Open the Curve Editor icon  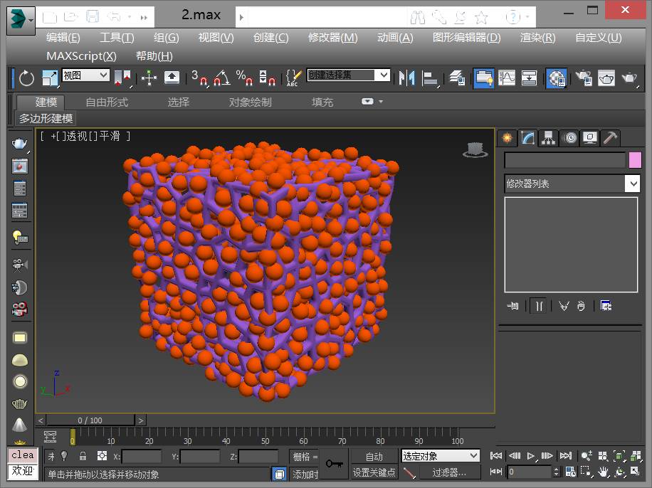point(507,78)
